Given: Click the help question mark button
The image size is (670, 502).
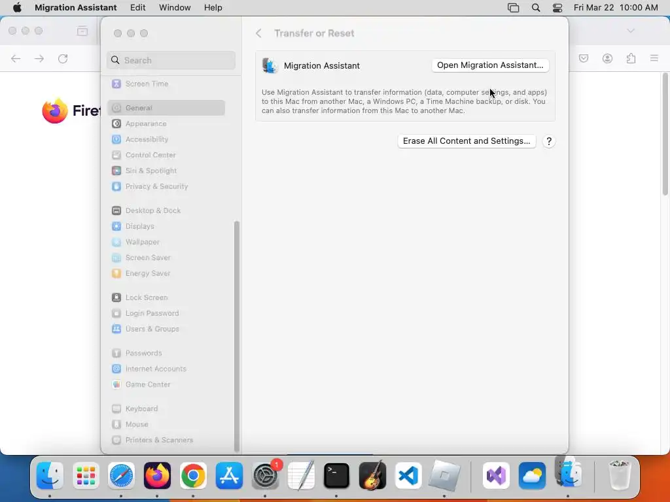Looking at the screenshot, I should (x=549, y=141).
